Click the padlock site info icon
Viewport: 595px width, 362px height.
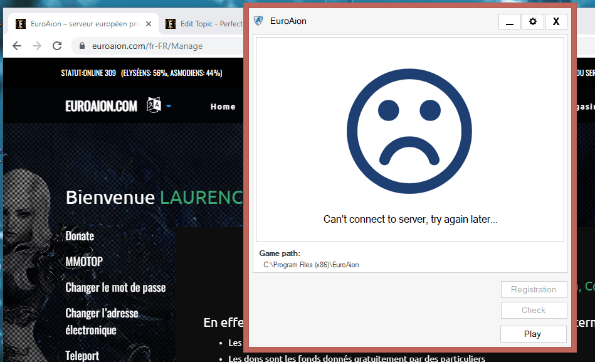pyautogui.click(x=82, y=46)
